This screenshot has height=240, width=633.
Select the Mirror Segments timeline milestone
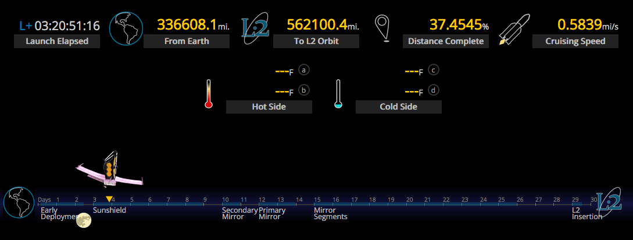click(330, 213)
